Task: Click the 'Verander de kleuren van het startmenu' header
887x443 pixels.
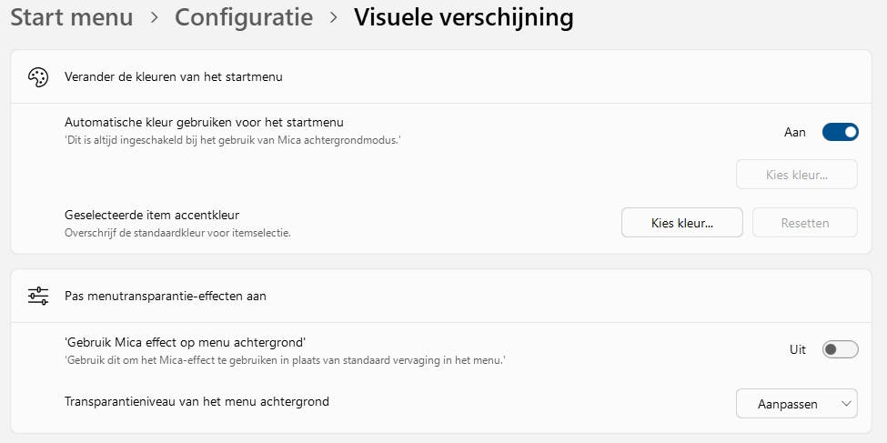Action: coord(173,77)
